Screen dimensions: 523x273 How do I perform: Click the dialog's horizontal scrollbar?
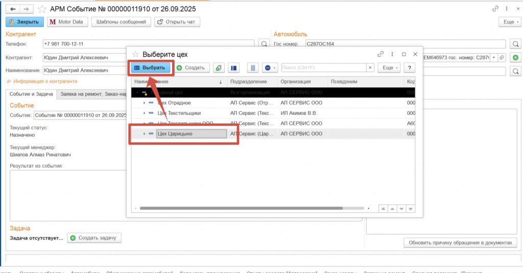tap(240, 208)
